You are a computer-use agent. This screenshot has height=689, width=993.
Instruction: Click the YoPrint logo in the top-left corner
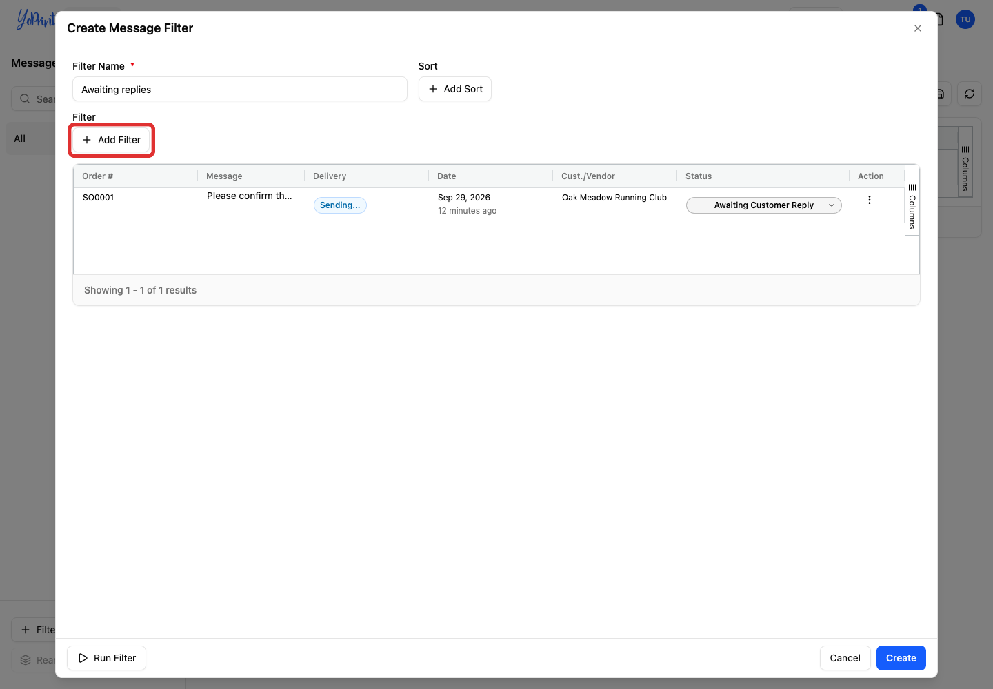[36, 19]
